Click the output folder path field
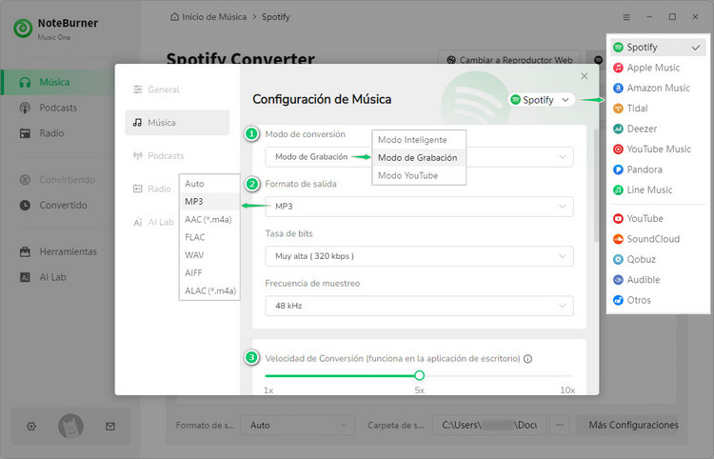 [x=489, y=426]
